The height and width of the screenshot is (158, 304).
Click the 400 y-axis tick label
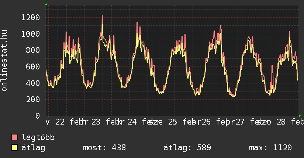[x=33, y=83]
